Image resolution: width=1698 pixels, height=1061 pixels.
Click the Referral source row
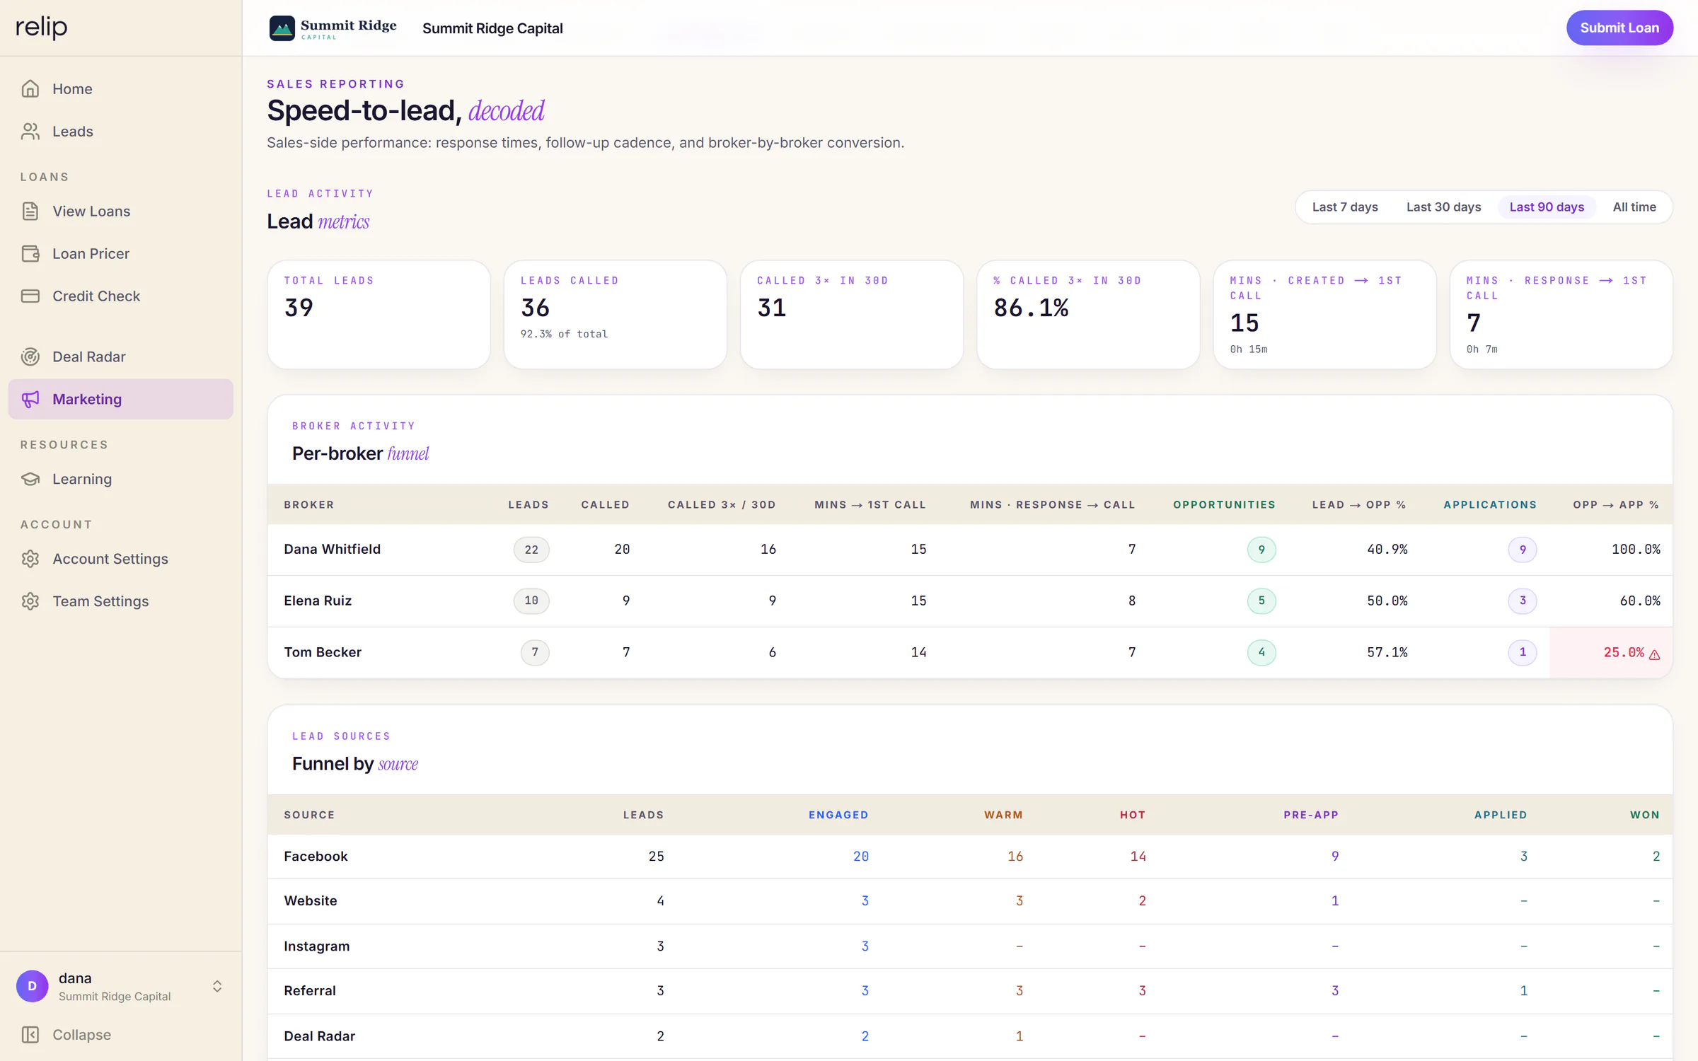click(970, 991)
